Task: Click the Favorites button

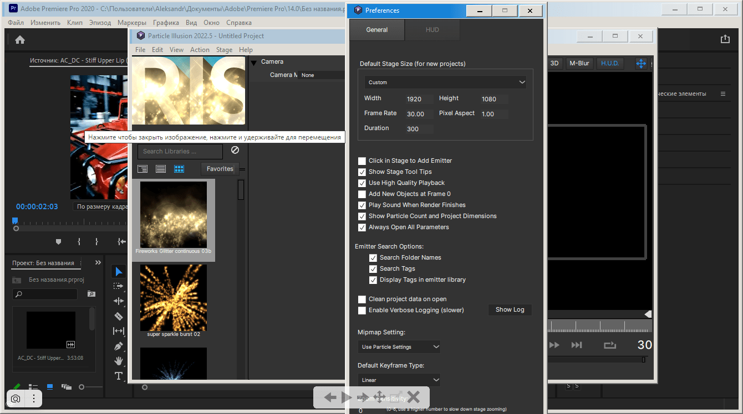Action: (220, 169)
